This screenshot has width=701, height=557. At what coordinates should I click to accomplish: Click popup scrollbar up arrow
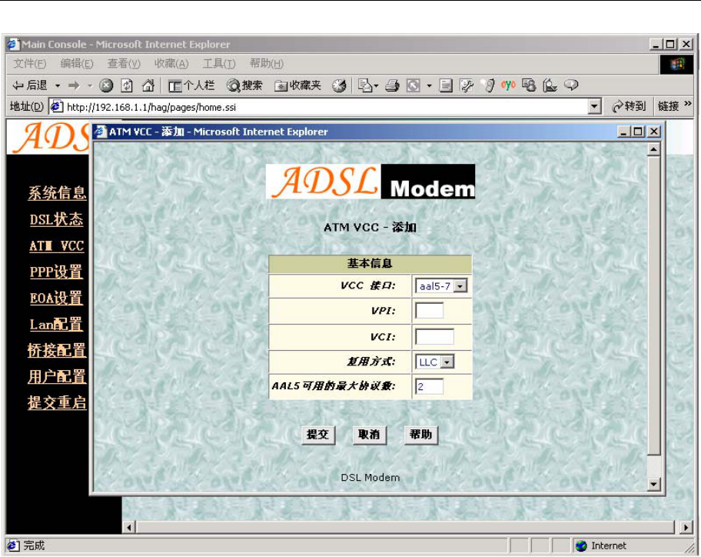[653, 149]
